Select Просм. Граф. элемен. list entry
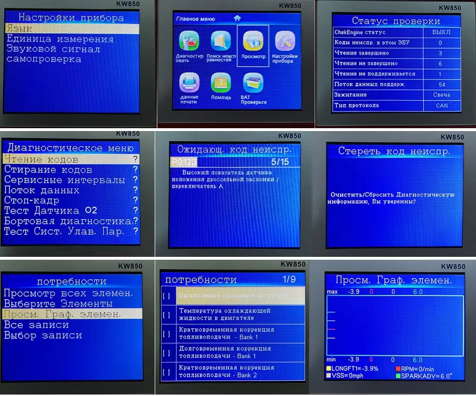476x396 pixels. pyautogui.click(x=72, y=314)
